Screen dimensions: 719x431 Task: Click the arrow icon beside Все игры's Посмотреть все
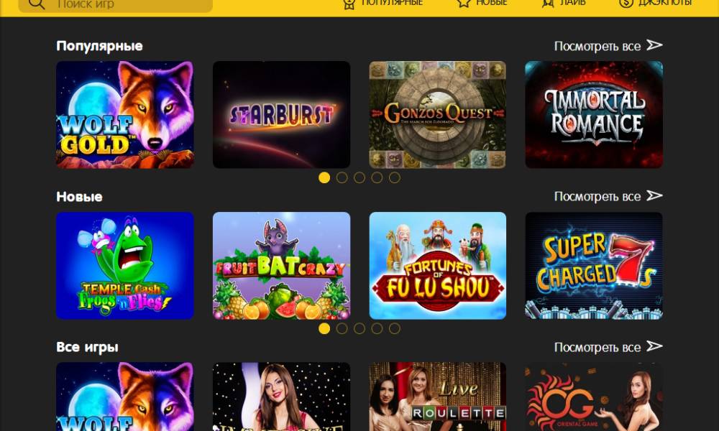pyautogui.click(x=654, y=346)
